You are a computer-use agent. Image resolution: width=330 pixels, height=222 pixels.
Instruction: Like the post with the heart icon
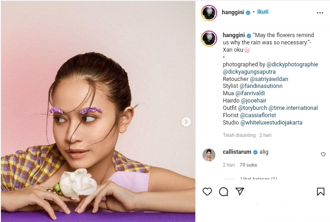click(x=207, y=192)
